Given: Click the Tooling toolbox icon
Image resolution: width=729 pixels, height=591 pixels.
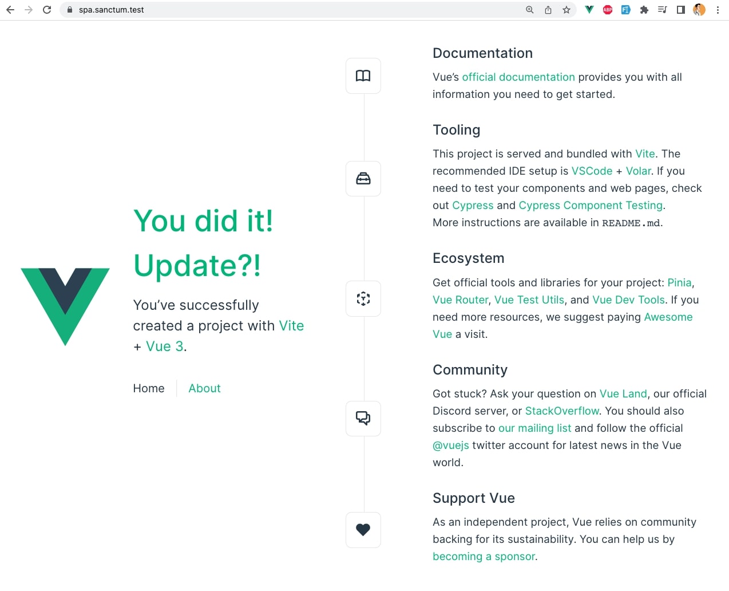Looking at the screenshot, I should 363,179.
